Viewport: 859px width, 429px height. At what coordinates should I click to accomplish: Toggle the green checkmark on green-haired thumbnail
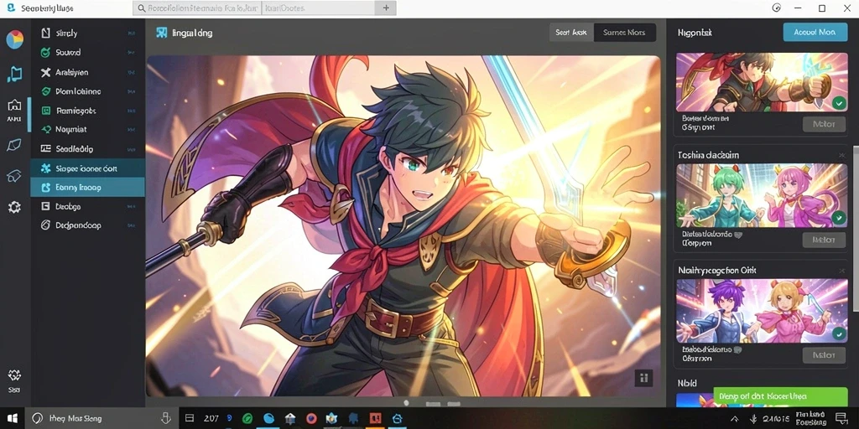coord(838,219)
